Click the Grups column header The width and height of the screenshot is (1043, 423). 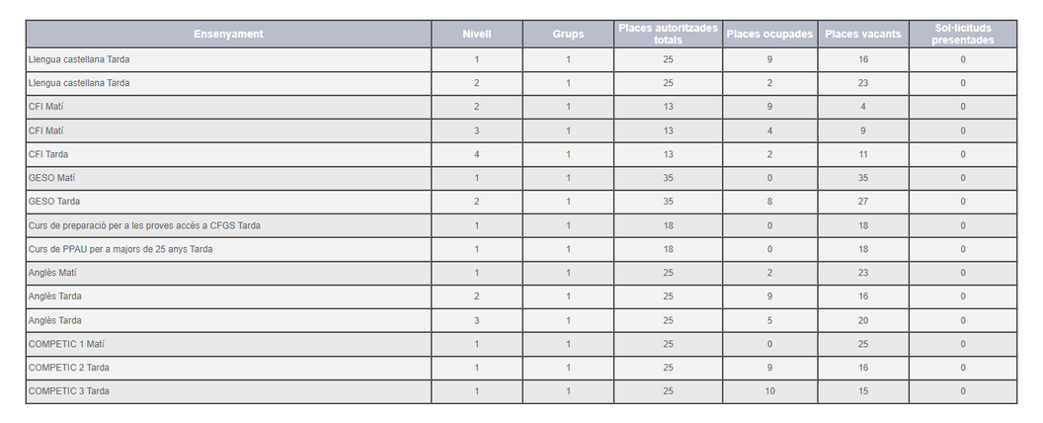568,35
